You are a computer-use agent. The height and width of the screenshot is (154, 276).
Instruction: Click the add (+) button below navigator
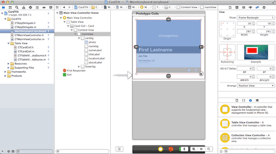tap(2, 151)
